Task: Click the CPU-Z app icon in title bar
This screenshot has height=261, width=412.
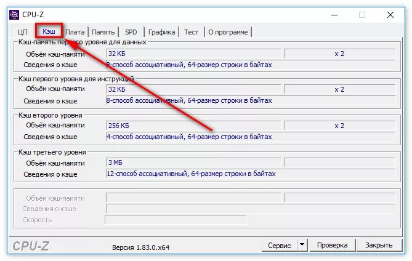Action: [x=14, y=15]
